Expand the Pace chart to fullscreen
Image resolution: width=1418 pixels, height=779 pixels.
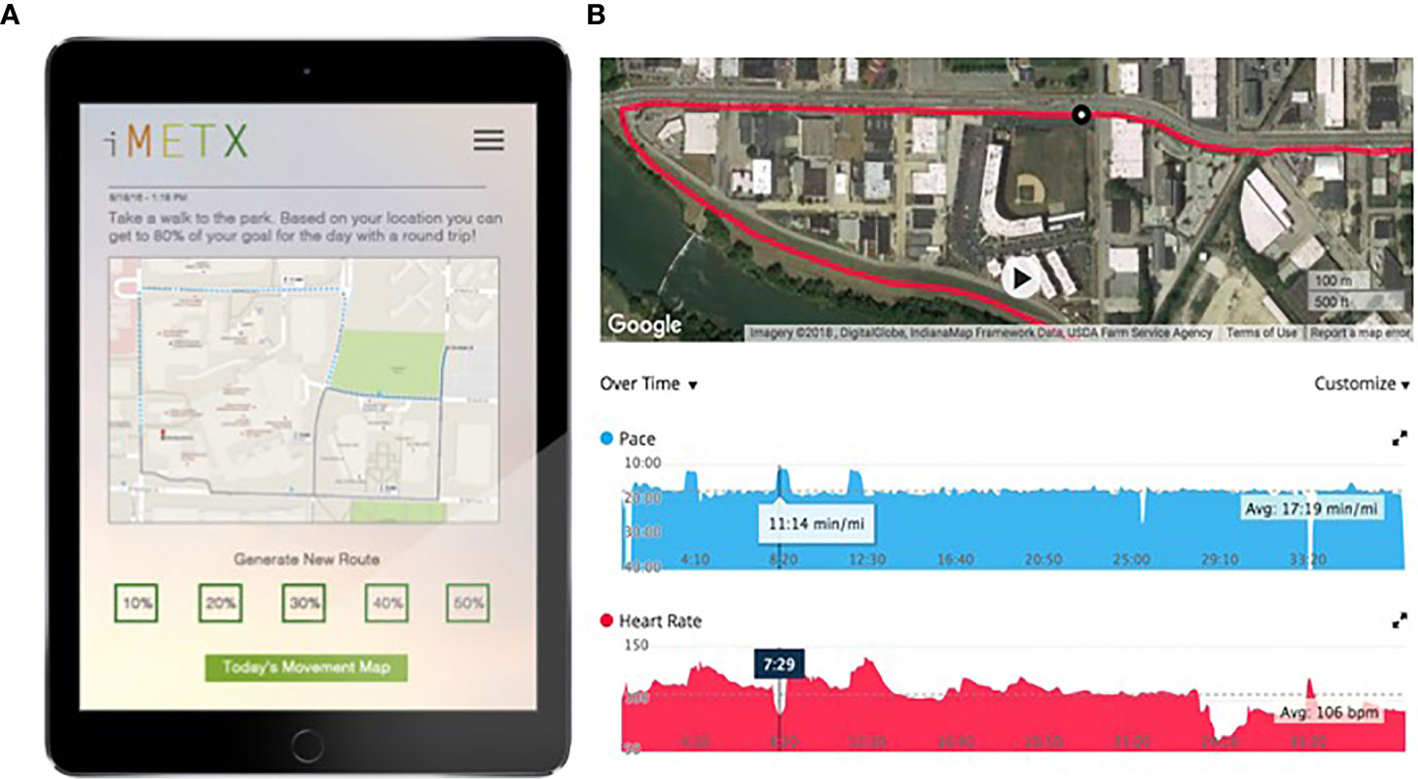[x=1400, y=439]
